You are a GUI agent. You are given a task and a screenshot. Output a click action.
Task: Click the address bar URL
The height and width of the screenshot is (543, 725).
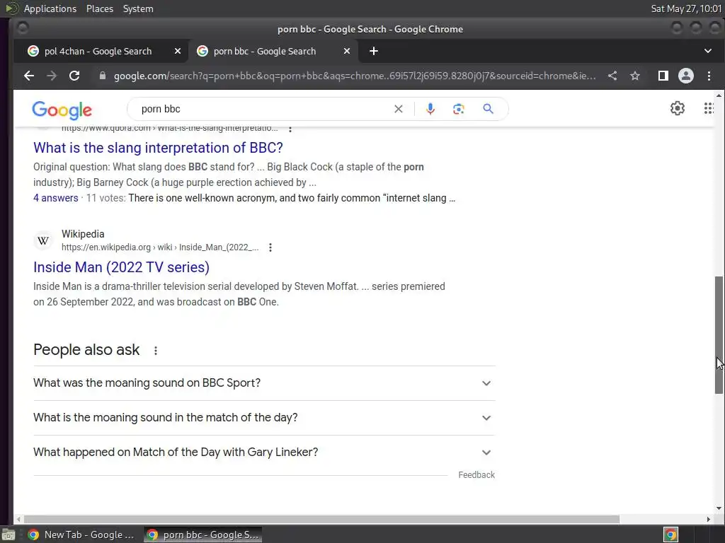tap(355, 76)
